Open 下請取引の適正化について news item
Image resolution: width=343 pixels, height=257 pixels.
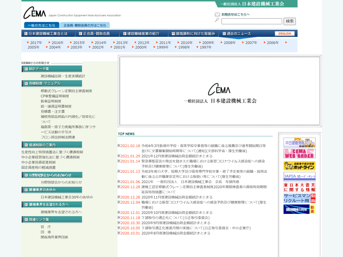176,218
